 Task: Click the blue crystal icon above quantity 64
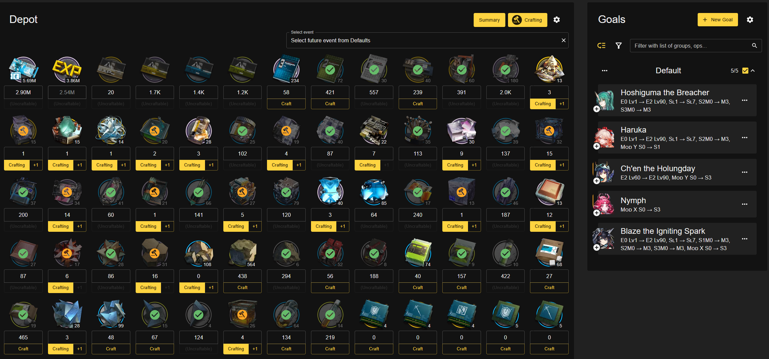374,192
